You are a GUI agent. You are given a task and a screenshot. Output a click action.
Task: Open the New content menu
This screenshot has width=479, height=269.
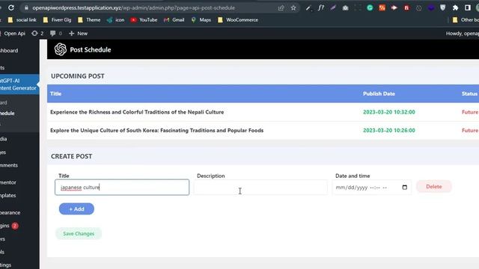[78, 34]
